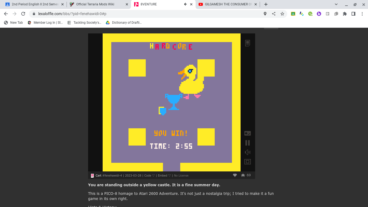The width and height of the screenshot is (368, 207).
Task: Expand the Embed dropdown
Action: (x=164, y=175)
